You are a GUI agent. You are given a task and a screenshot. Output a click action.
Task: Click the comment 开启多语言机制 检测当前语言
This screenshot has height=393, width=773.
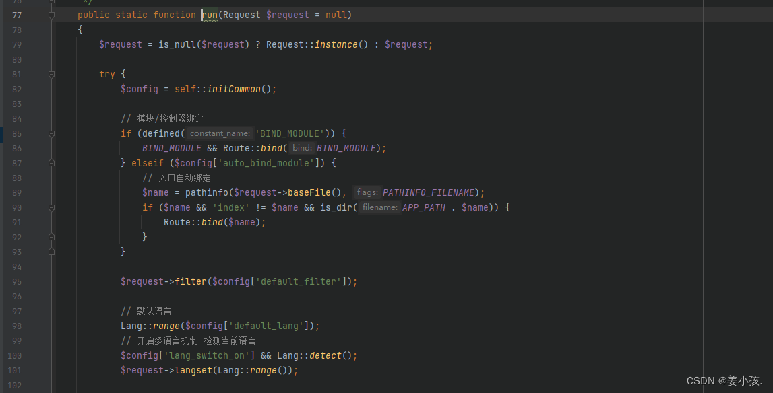click(188, 341)
